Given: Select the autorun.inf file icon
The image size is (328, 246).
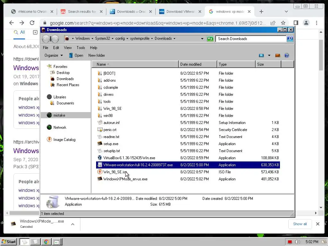Looking at the screenshot, I should 100,123.
